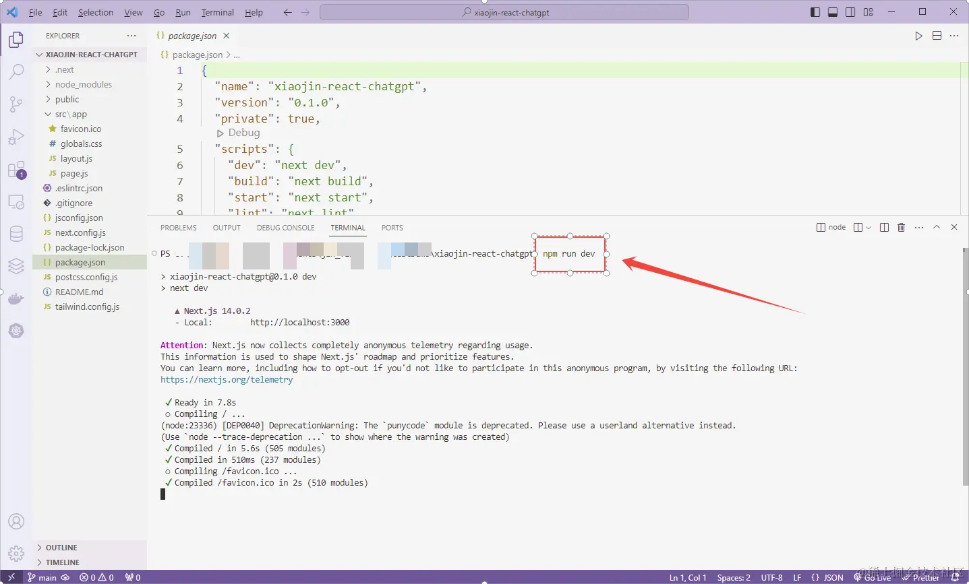This screenshot has height=584, width=969.
Task: Customize Layout icon in title bar
Action: (868, 12)
